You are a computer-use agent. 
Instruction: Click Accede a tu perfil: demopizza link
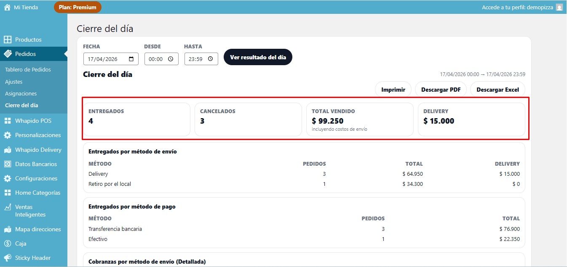pyautogui.click(x=517, y=8)
